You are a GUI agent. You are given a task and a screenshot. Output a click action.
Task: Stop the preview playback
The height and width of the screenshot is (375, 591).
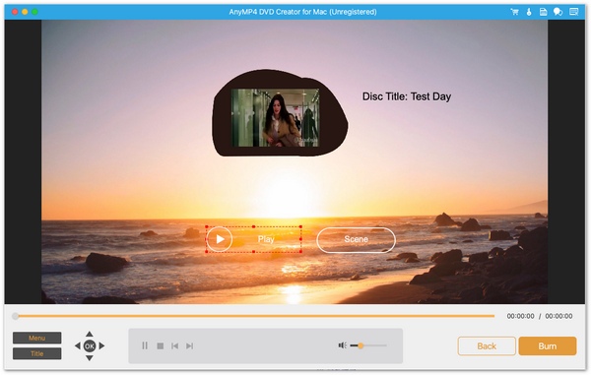161,345
